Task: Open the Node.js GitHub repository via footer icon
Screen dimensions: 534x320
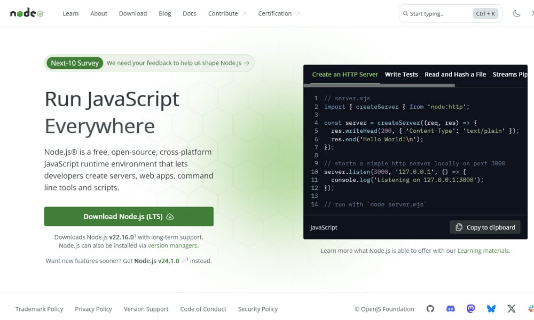Action: click(430, 308)
